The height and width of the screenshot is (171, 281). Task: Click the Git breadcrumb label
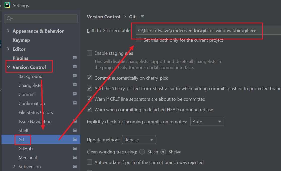[132, 17]
